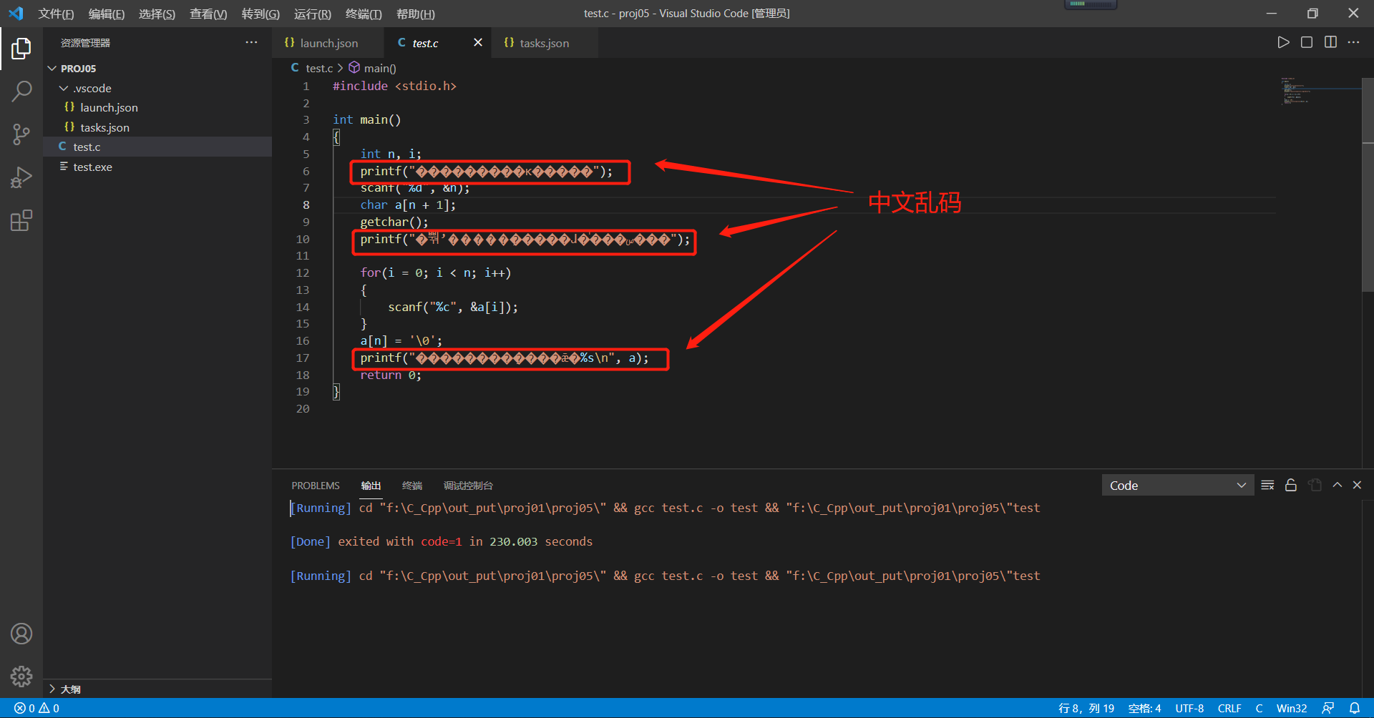Open 文件(F) menu
The width and height of the screenshot is (1374, 718).
tap(56, 14)
